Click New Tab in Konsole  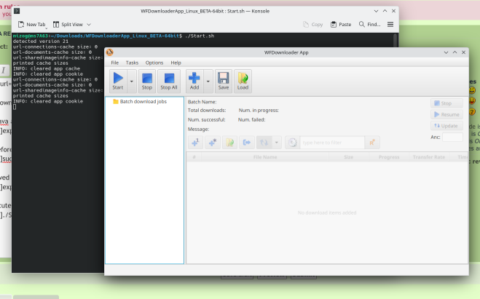pos(32,25)
